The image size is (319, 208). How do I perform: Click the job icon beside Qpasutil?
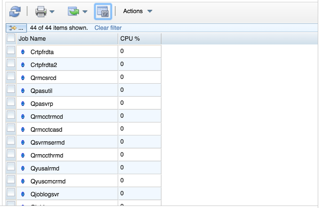coord(23,91)
